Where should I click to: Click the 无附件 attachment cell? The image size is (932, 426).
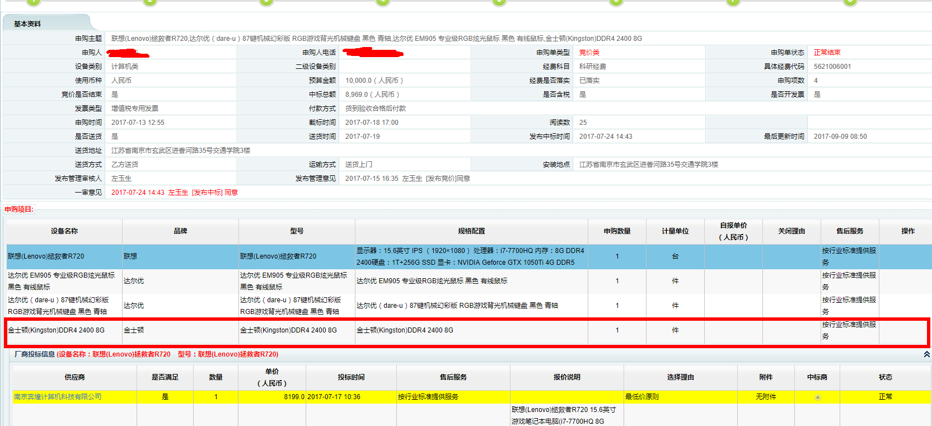(x=766, y=397)
